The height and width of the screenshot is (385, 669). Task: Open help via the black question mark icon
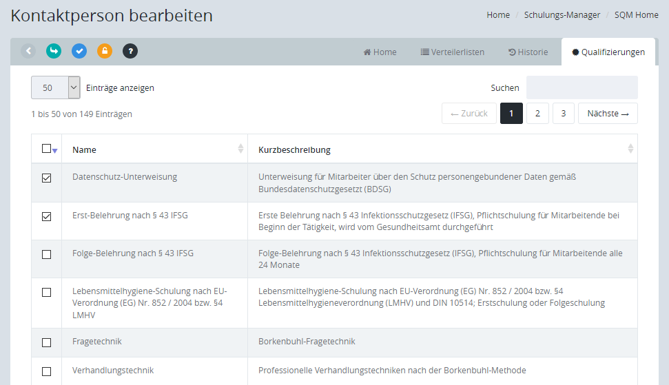tap(130, 51)
